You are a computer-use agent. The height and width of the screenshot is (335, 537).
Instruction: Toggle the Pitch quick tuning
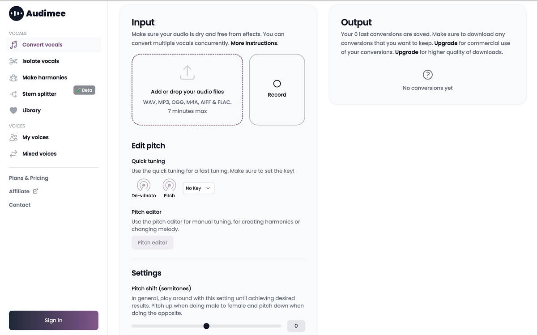169,185
